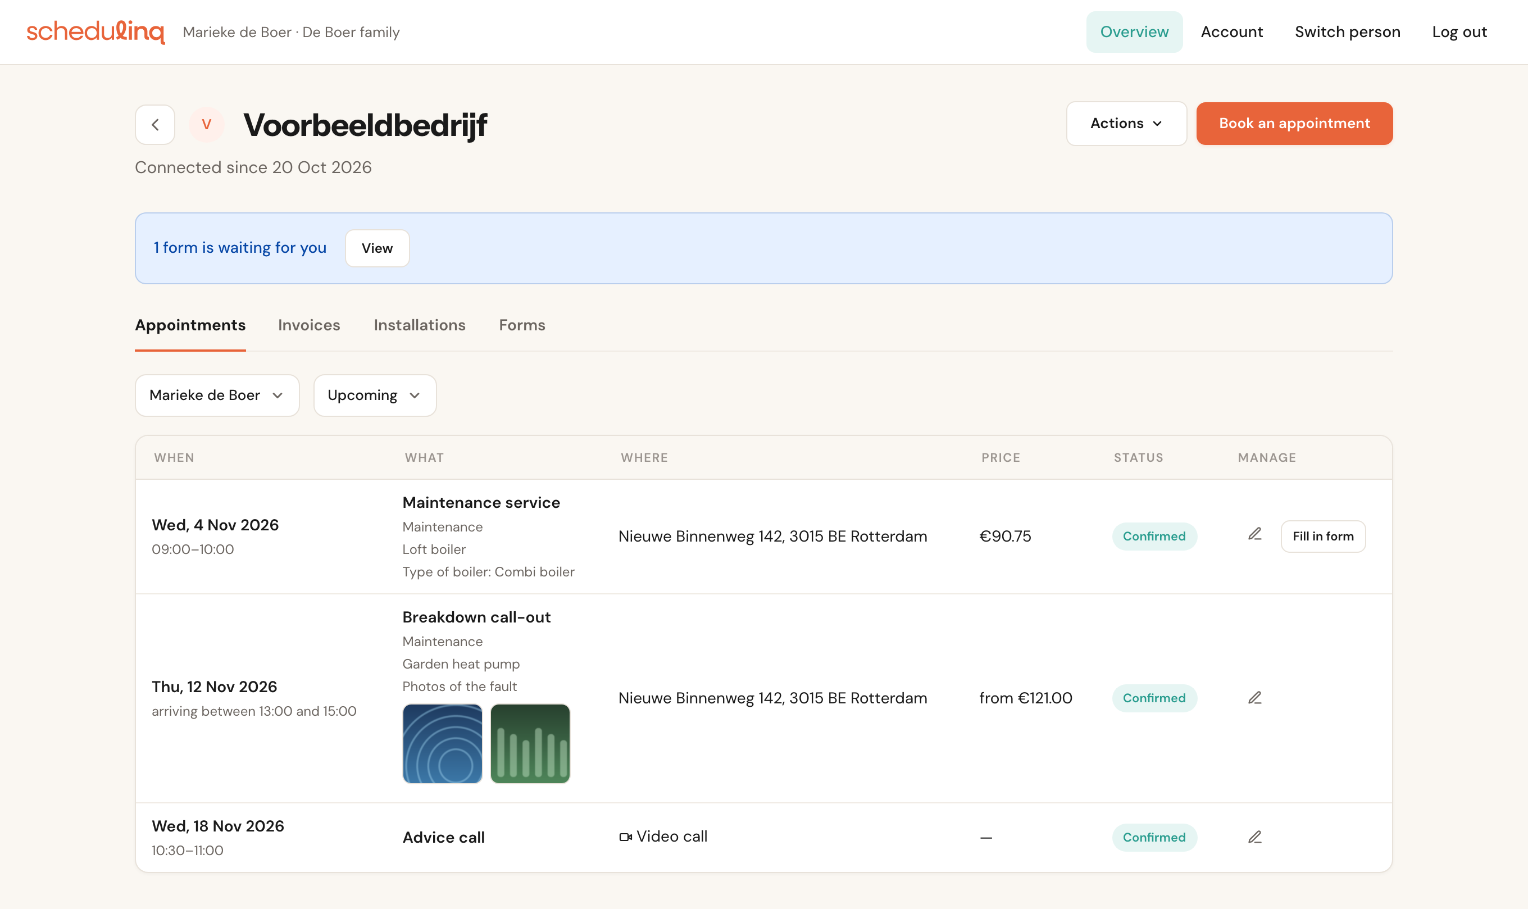1528x909 pixels.
Task: Edit the Maintenance service appointment via pencil icon
Action: [1255, 535]
